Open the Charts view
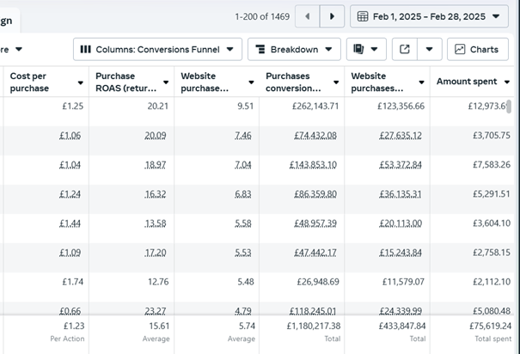The image size is (520, 354). tap(478, 49)
